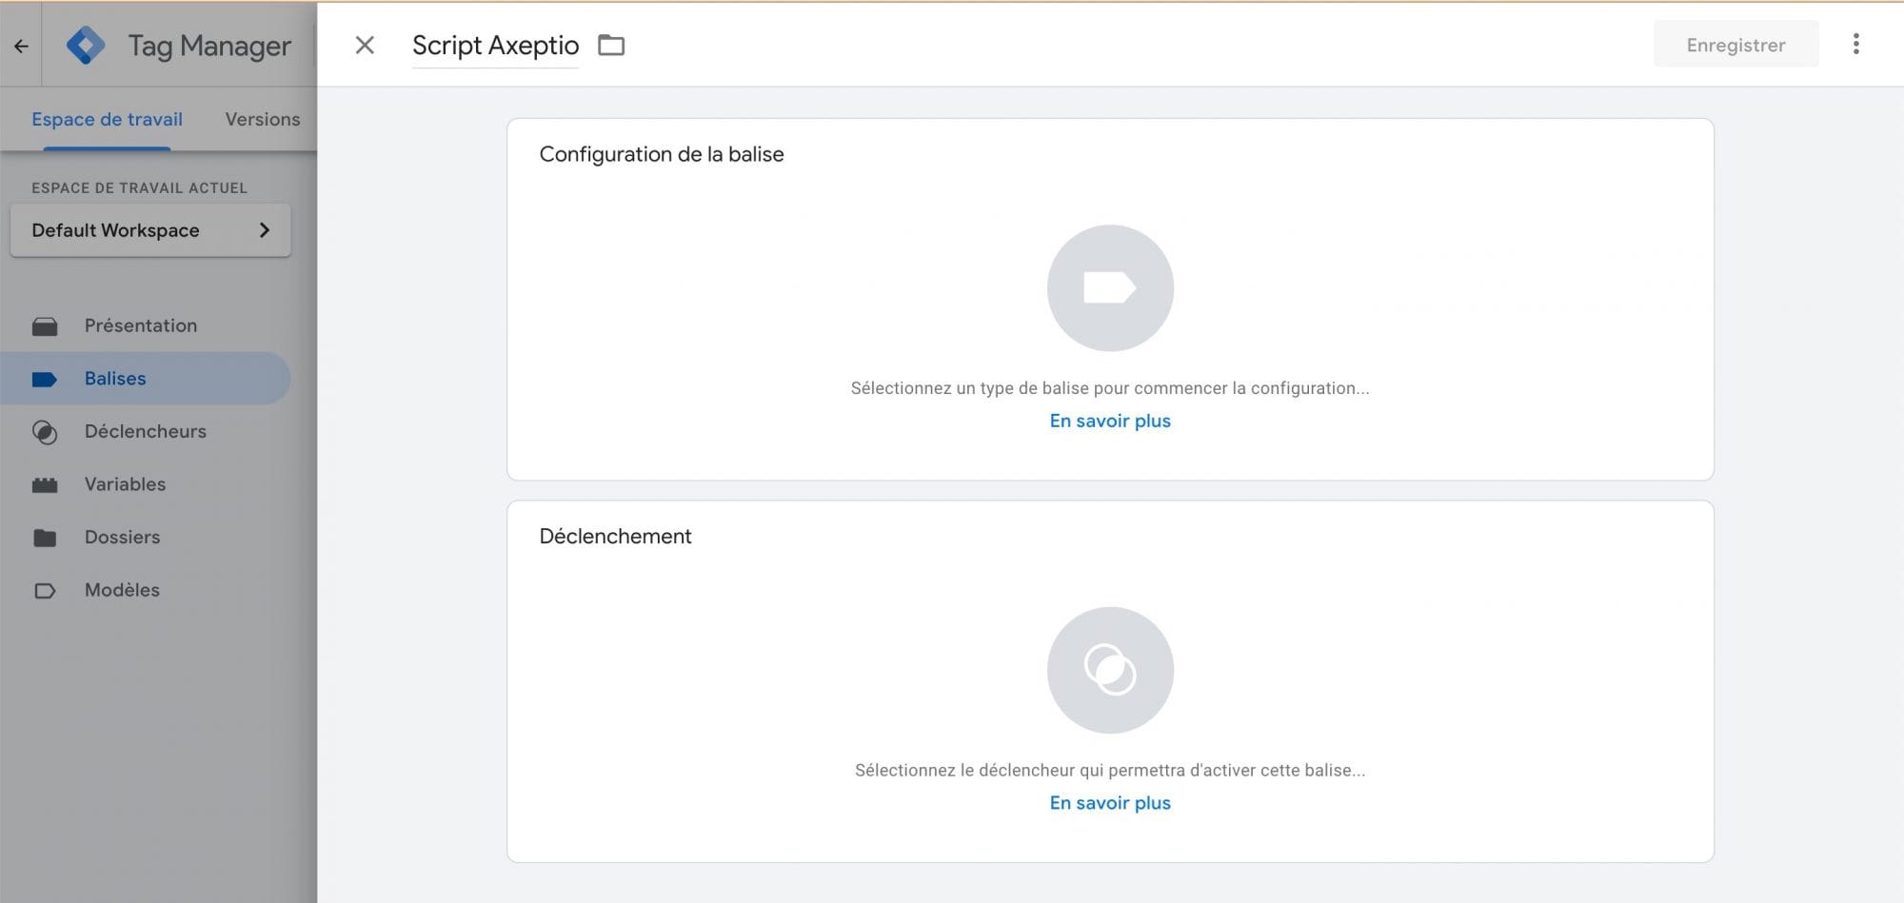Click the Dossiers folder icon in sidebar
The image size is (1904, 903).
[45, 538]
